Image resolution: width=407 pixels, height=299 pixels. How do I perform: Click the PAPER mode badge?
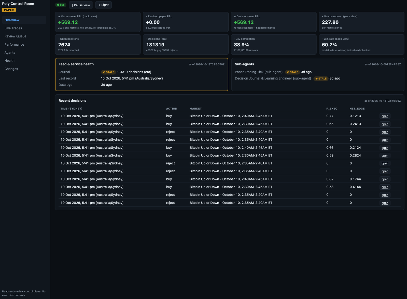(9, 10)
